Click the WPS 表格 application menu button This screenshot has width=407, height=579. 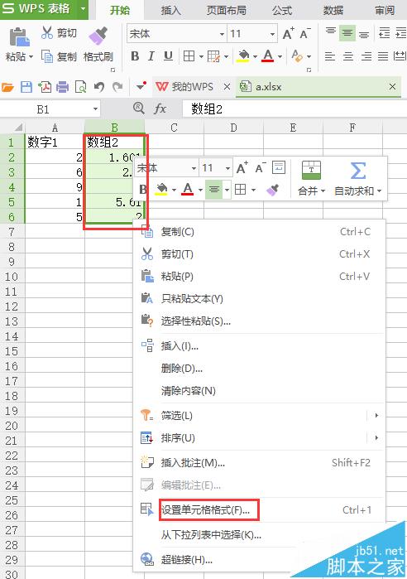(44, 8)
